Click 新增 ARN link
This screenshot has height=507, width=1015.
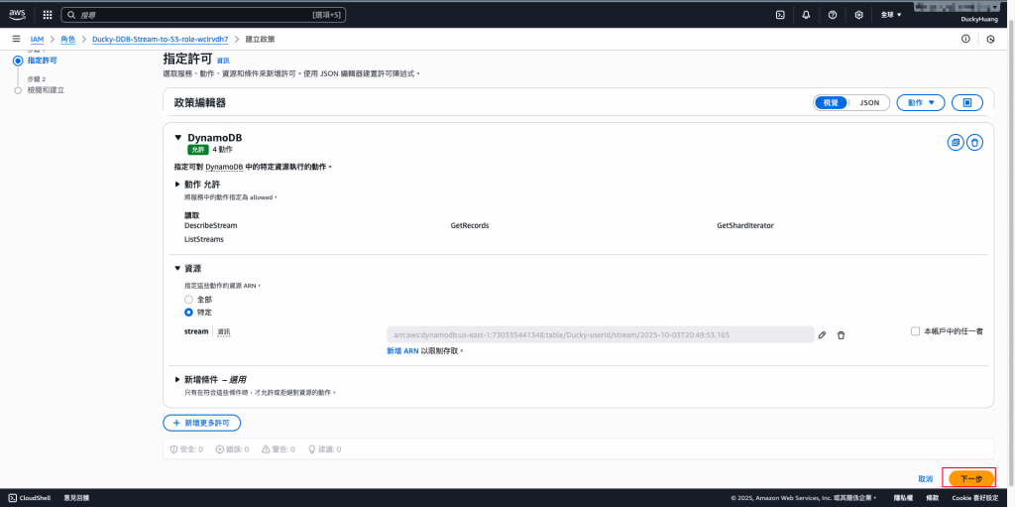coord(402,351)
